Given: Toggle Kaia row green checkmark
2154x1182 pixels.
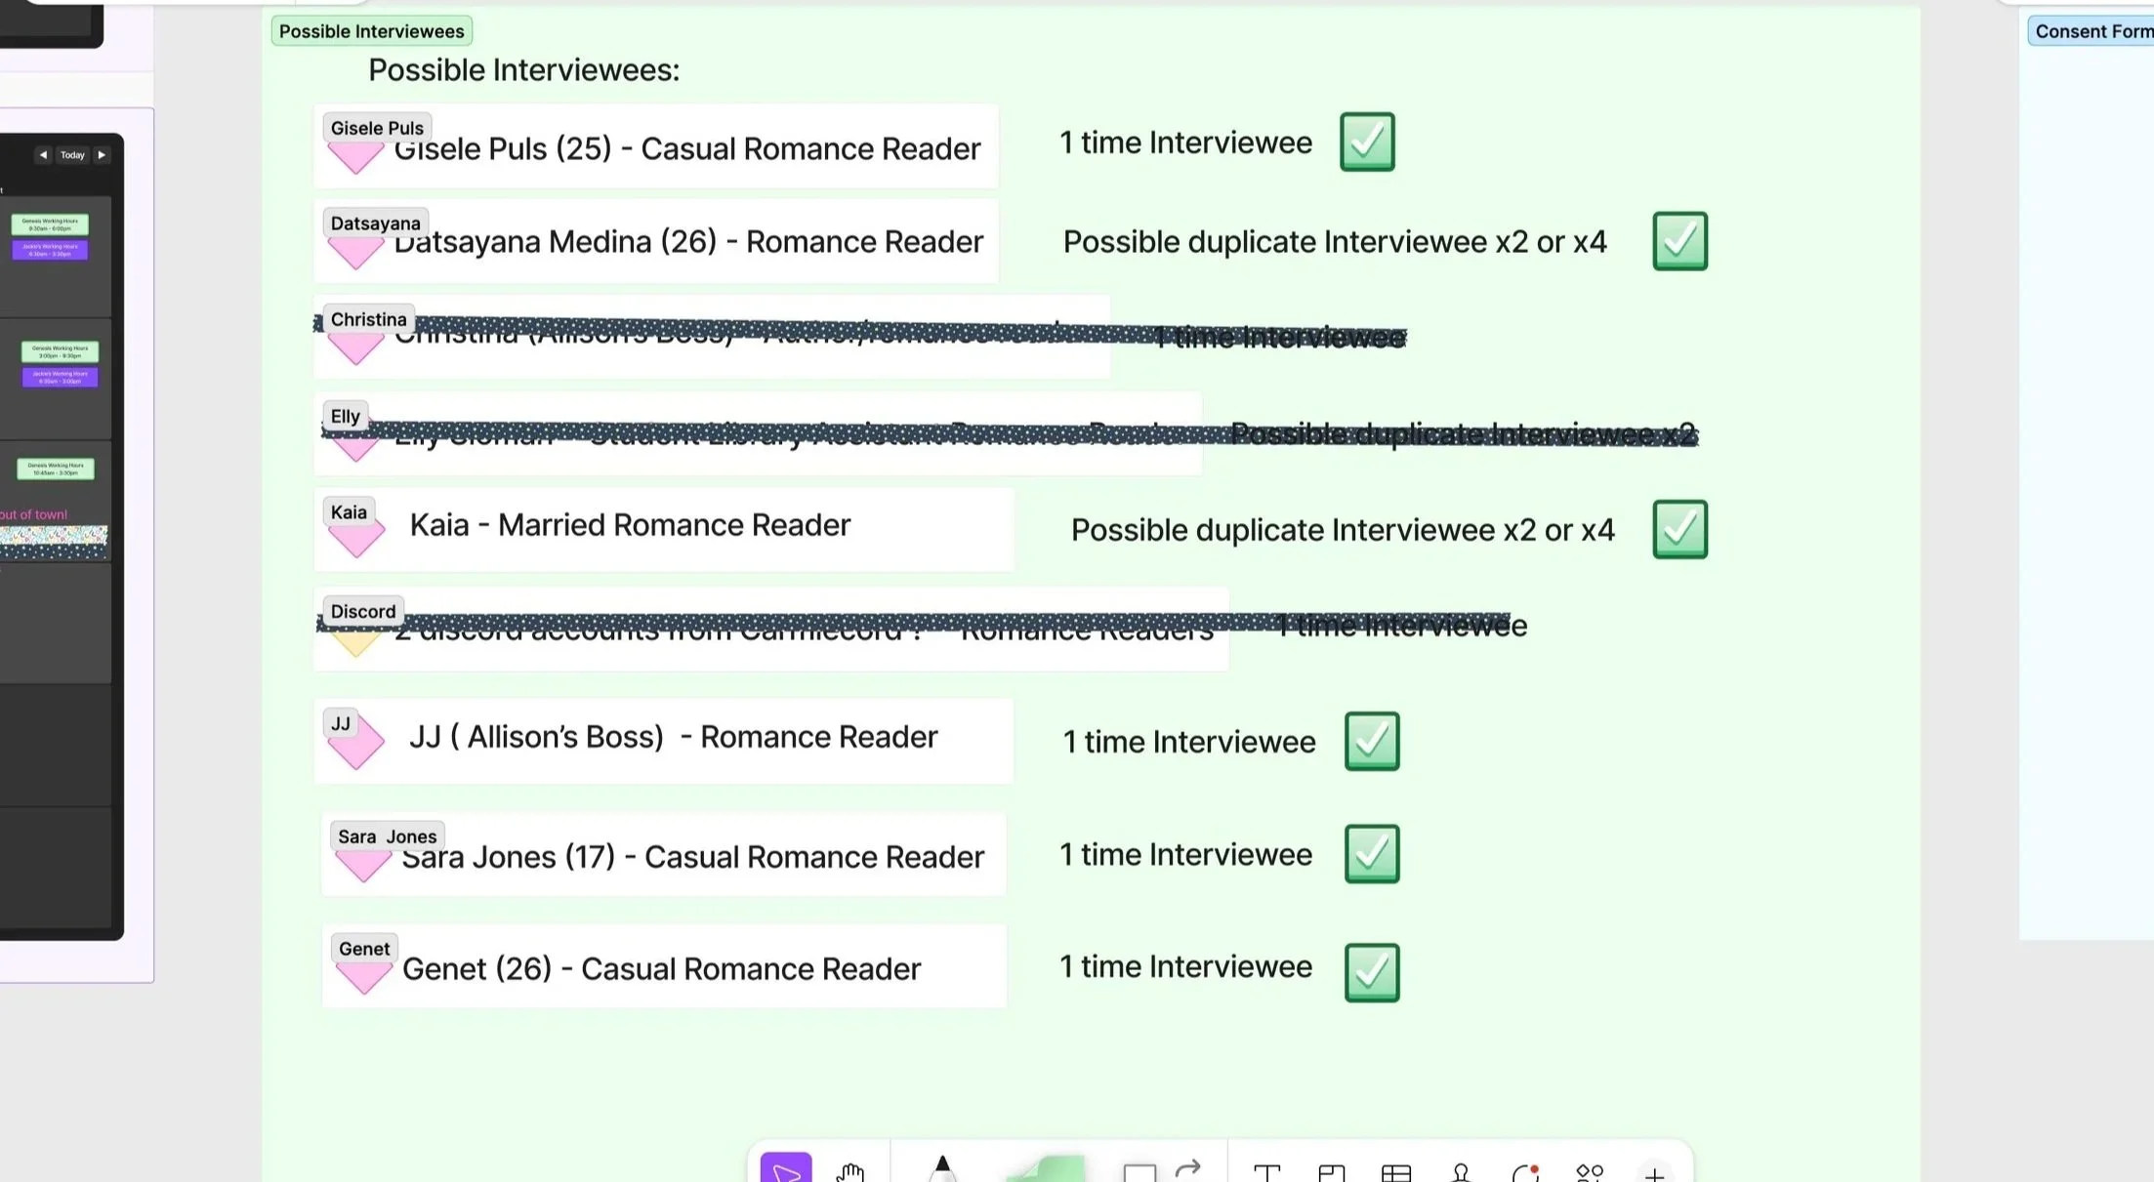Looking at the screenshot, I should pyautogui.click(x=1679, y=529).
